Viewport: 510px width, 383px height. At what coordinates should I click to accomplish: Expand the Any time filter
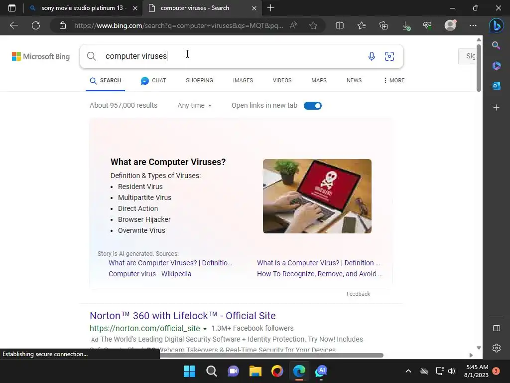pos(194,106)
